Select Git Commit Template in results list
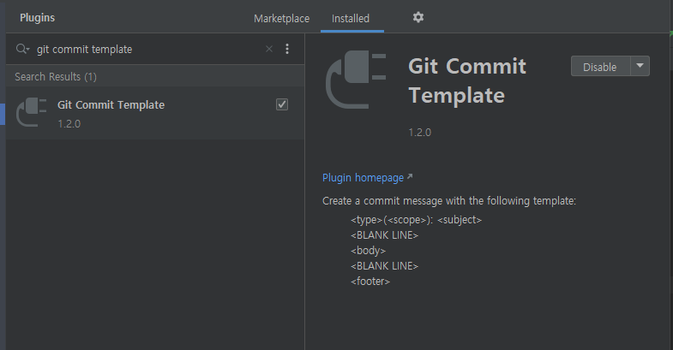Image resolution: width=673 pixels, height=350 pixels. pos(155,113)
